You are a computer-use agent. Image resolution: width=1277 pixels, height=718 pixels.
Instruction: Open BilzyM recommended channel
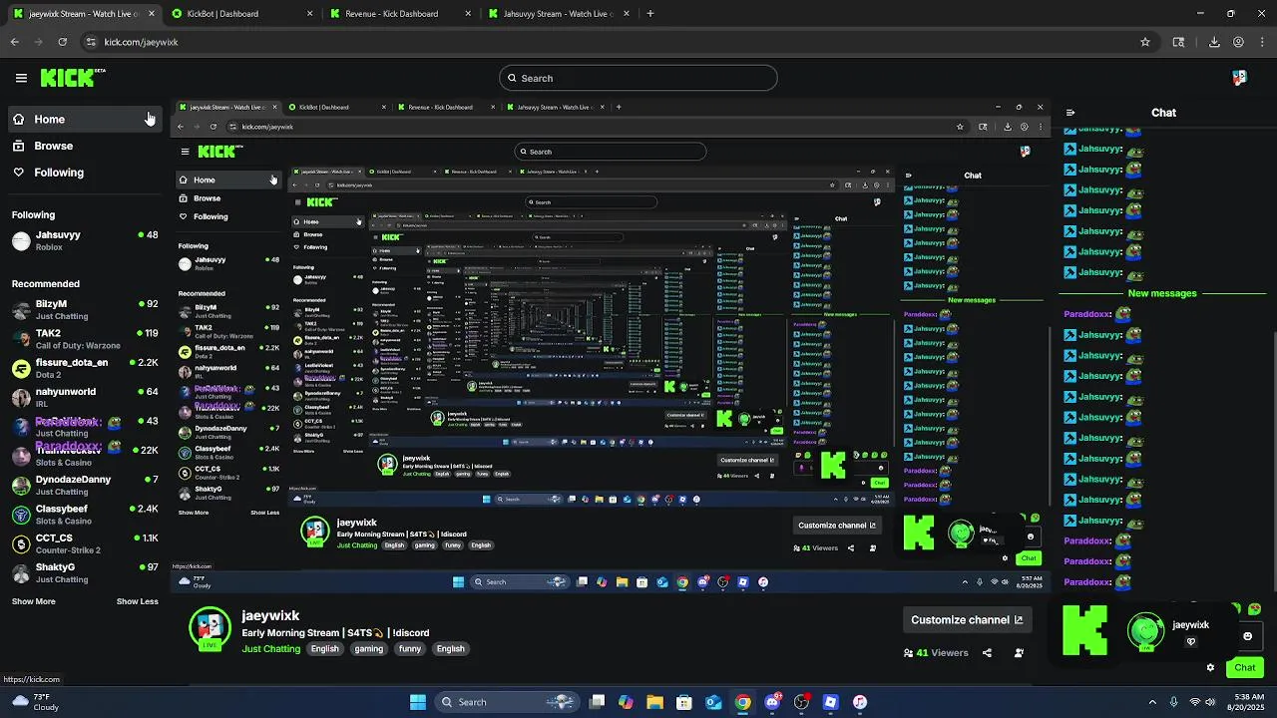(84, 309)
